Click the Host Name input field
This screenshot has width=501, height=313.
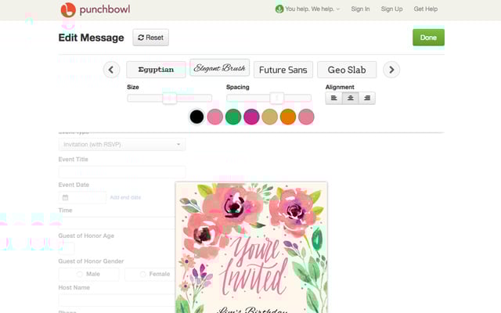click(x=117, y=300)
